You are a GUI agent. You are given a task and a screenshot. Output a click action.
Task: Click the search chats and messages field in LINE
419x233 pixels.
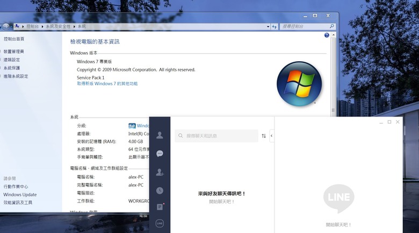point(216,136)
